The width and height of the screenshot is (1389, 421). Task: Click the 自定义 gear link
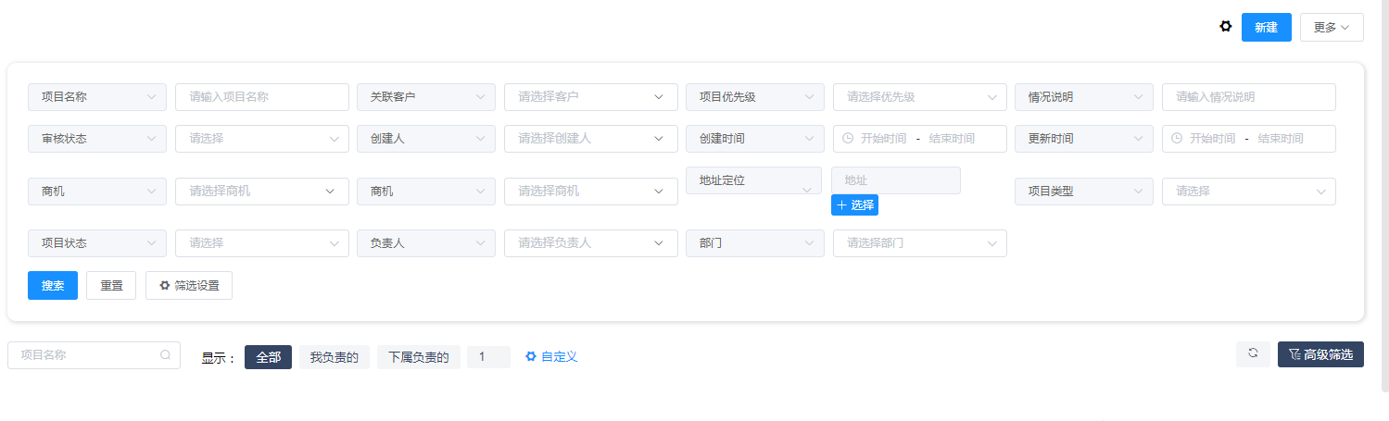pos(551,356)
